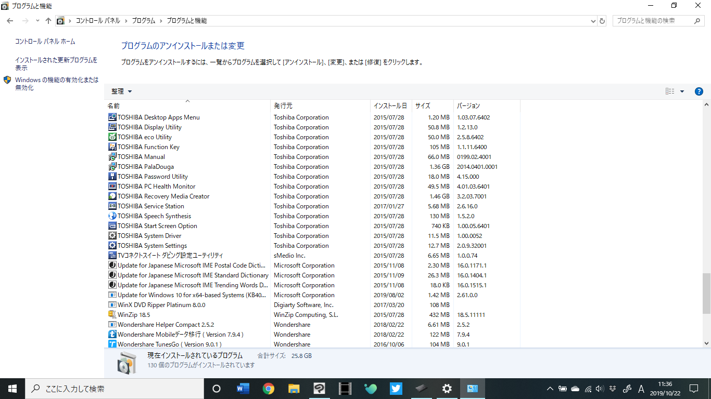Click the help question mark icon
711x399 pixels.
[699, 91]
